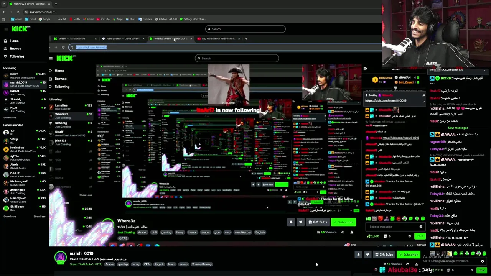Click the outer green Chat send button
Viewport: 491px width, 276px height.
click(x=482, y=270)
